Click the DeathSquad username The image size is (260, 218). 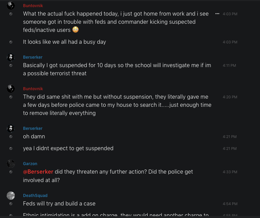pos(35,196)
